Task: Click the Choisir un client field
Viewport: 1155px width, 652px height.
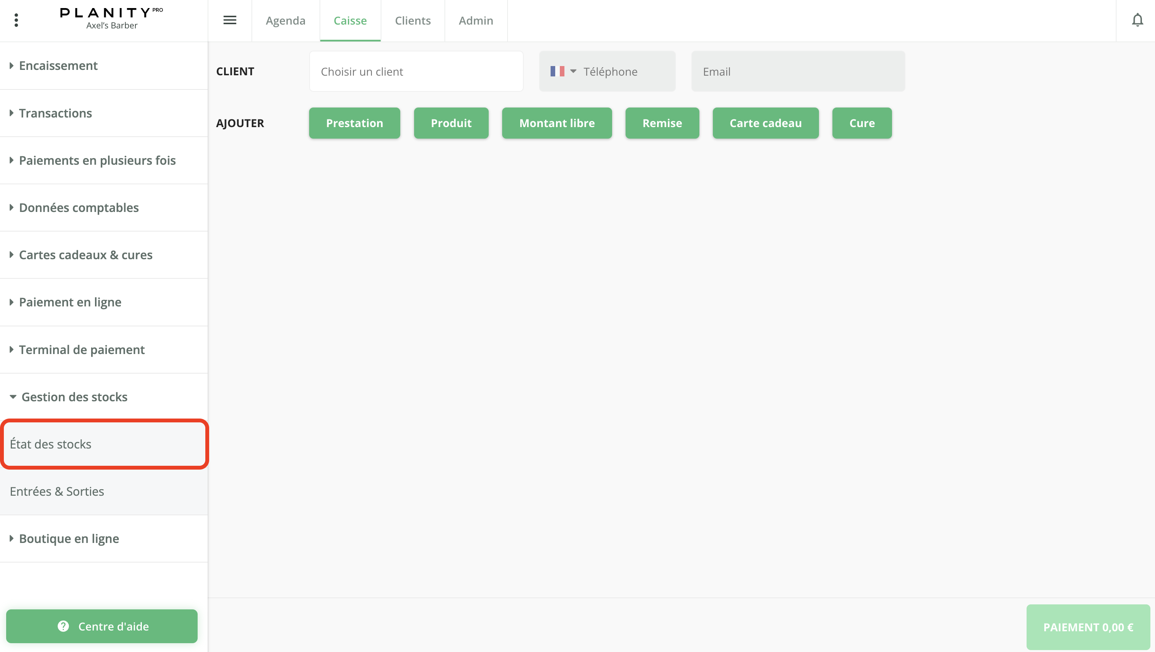Action: (416, 71)
